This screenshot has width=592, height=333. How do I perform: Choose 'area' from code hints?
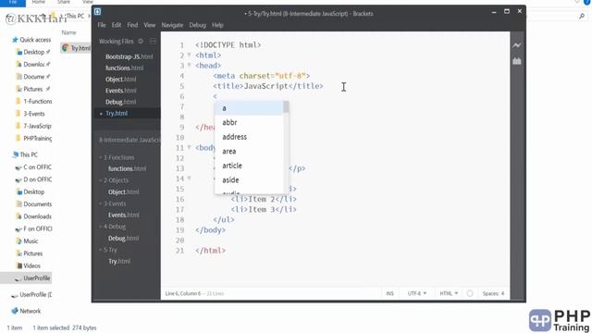click(249, 151)
